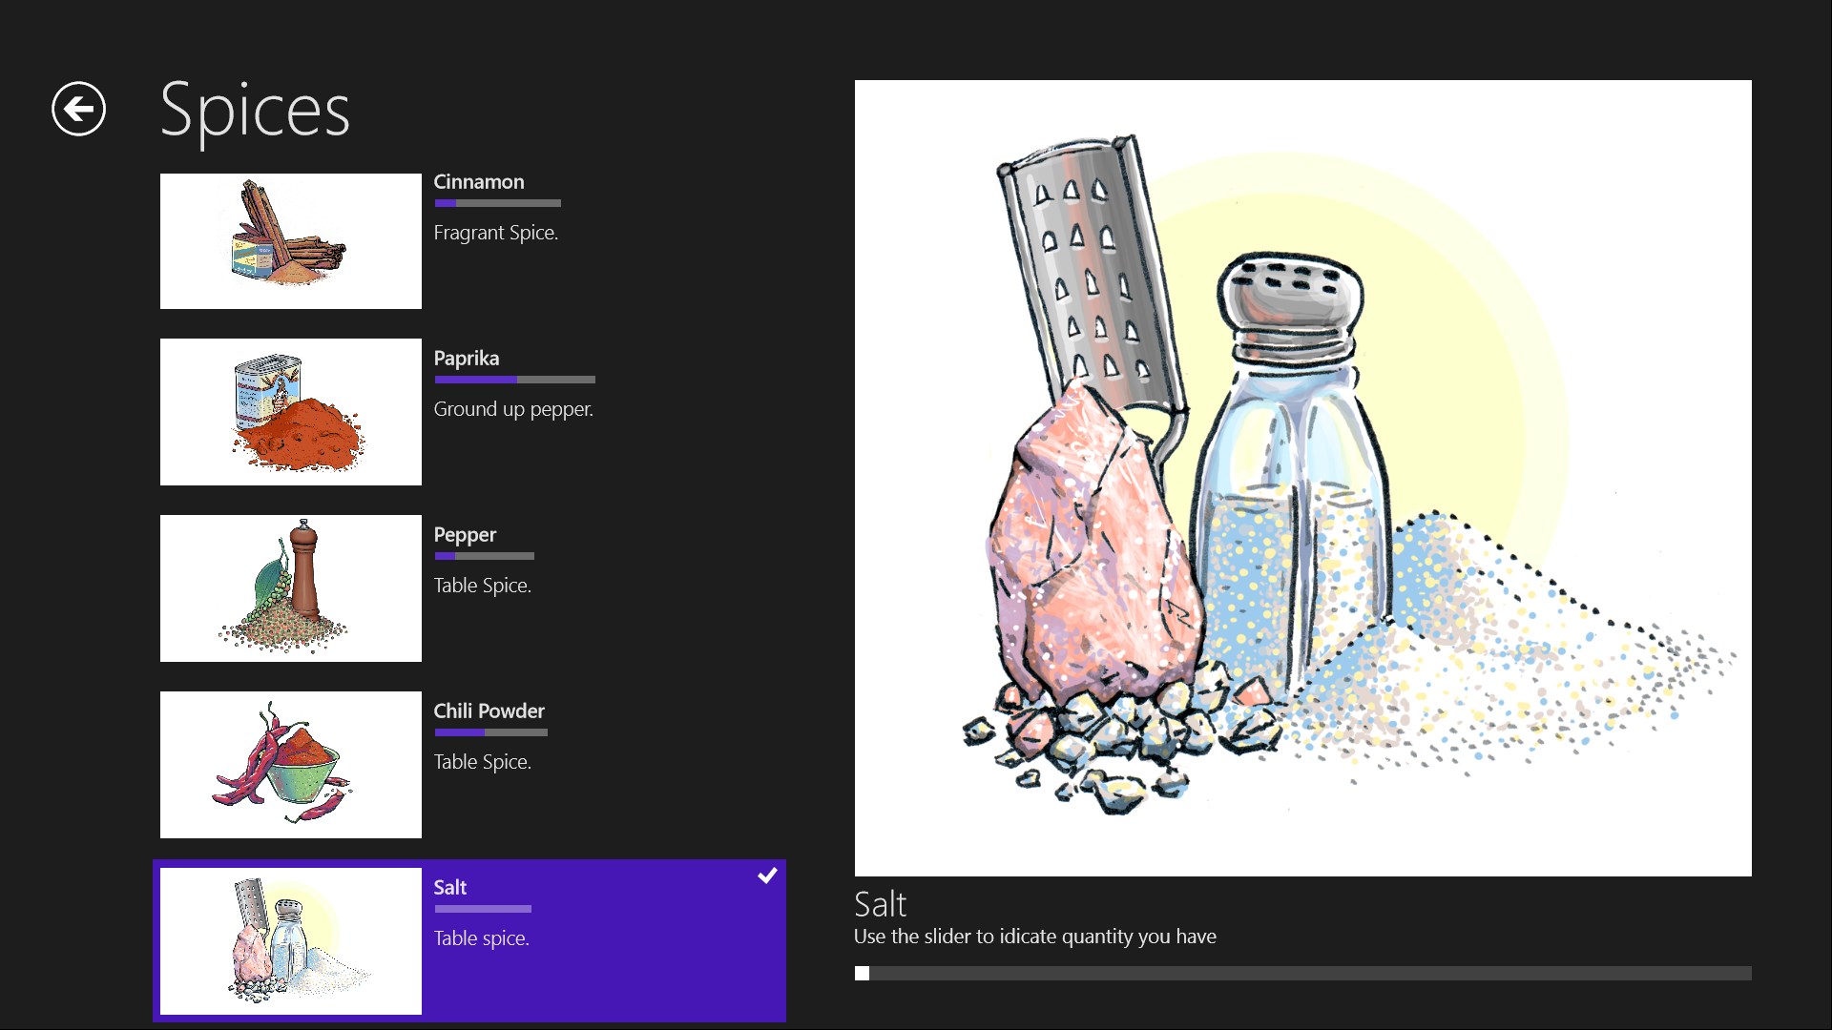Click the middle of Salt quantity slider track

[1302, 974]
